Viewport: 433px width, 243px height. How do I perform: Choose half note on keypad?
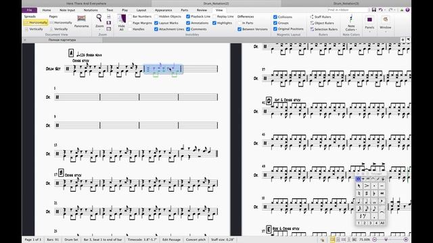[367, 201]
